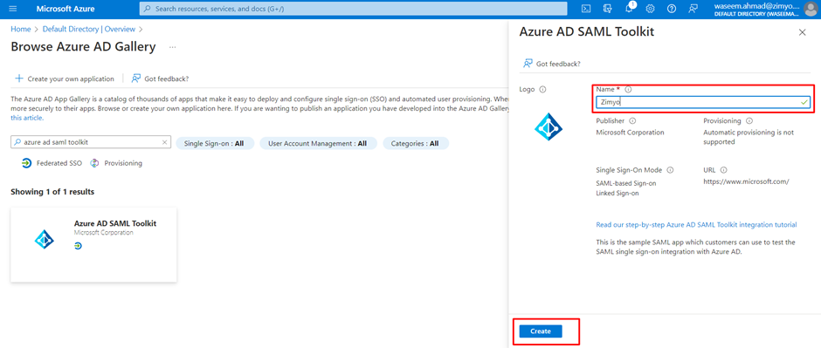Viewport: 821px width, 348px height.
Task: Click the top search resources box
Action: (x=354, y=9)
